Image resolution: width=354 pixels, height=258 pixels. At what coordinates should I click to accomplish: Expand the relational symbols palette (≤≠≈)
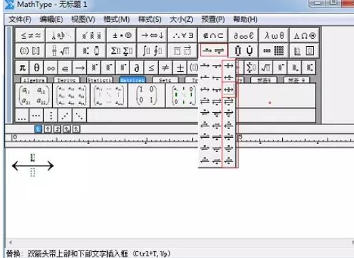[x=31, y=35]
